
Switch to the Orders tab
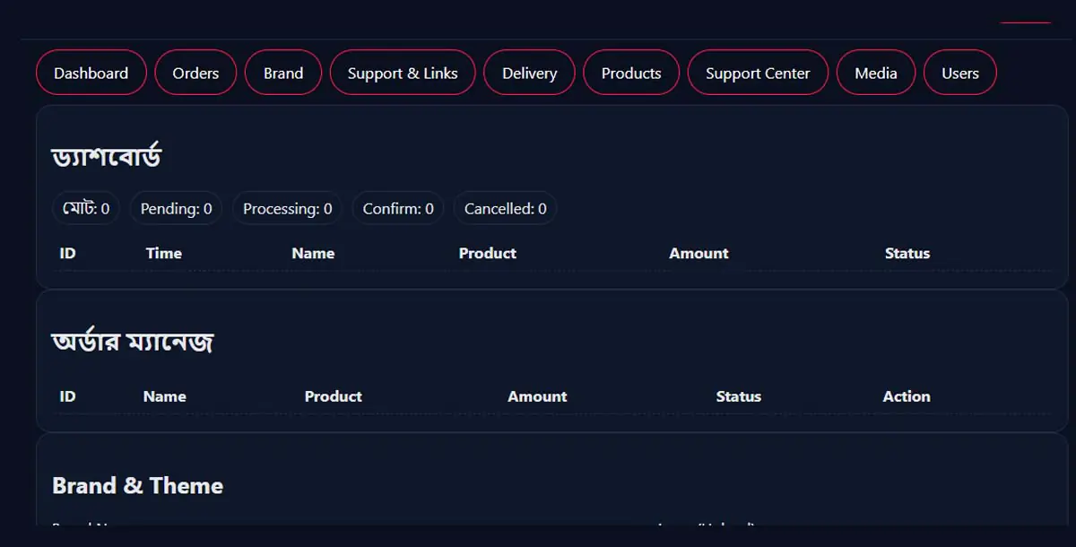click(195, 73)
